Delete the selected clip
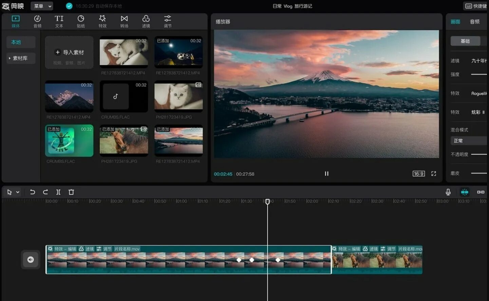Screen dimensions: 489x301 coord(71,192)
